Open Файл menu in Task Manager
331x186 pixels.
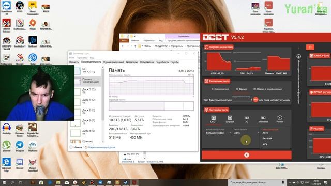pos(72,58)
